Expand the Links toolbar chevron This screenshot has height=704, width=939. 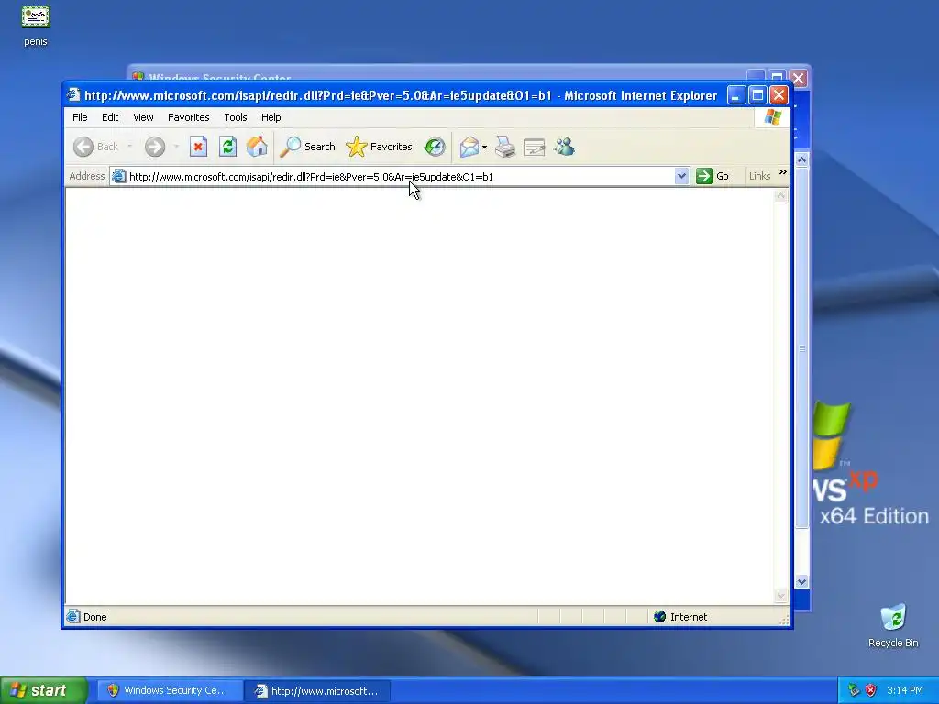(782, 172)
